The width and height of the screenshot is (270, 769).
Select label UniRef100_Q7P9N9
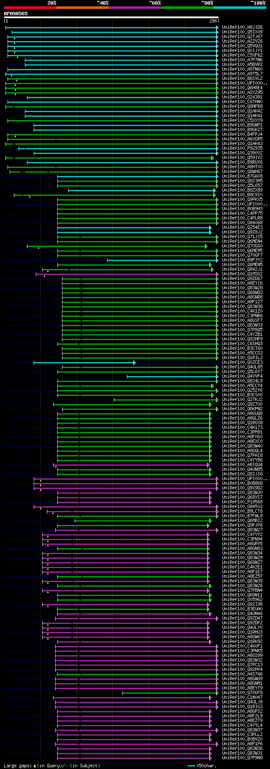click(242, 758)
